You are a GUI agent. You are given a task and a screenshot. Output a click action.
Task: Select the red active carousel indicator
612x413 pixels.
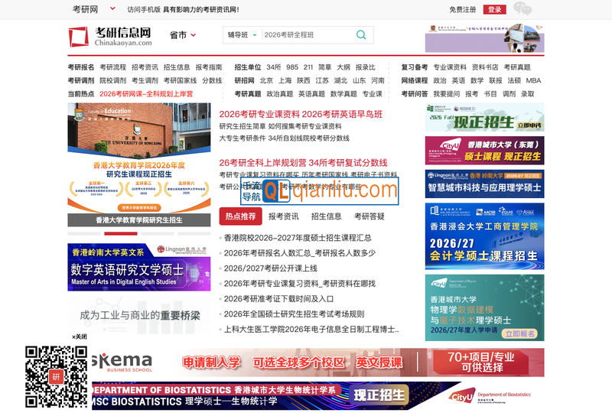(121, 233)
